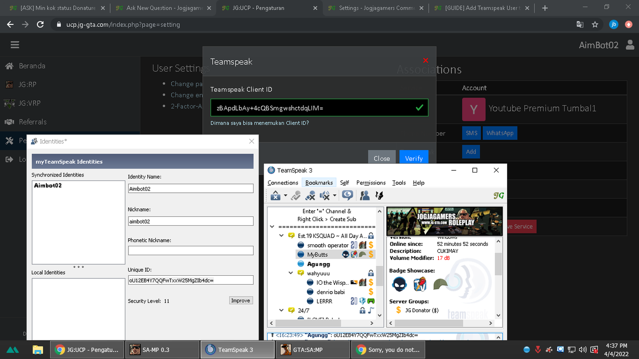This screenshot has width=639, height=359.
Task: Click the red X on Teamspeak dialog
Action: [x=425, y=60]
